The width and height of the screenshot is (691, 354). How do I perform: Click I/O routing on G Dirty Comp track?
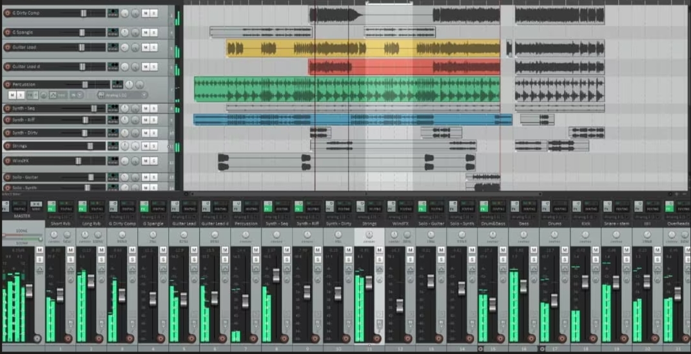point(113,13)
